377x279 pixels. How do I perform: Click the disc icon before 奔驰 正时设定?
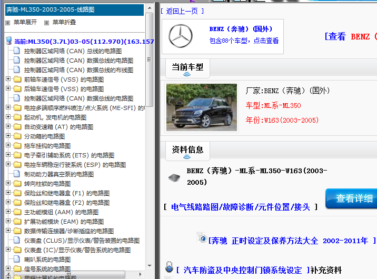tap(202, 237)
